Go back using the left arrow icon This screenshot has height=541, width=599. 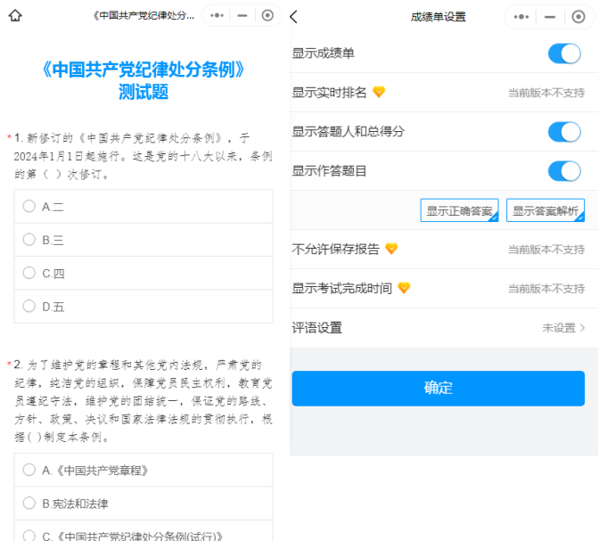295,17
